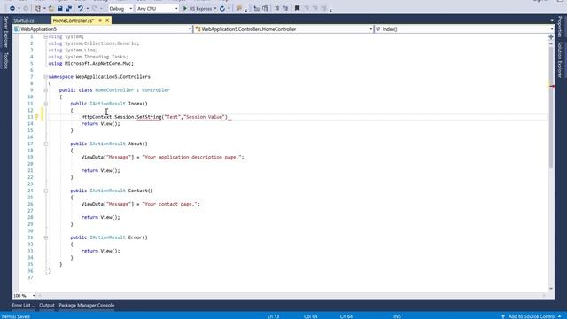The width and height of the screenshot is (567, 319).
Task: Click the scroll down arrow of the editor
Action: click(x=551, y=289)
